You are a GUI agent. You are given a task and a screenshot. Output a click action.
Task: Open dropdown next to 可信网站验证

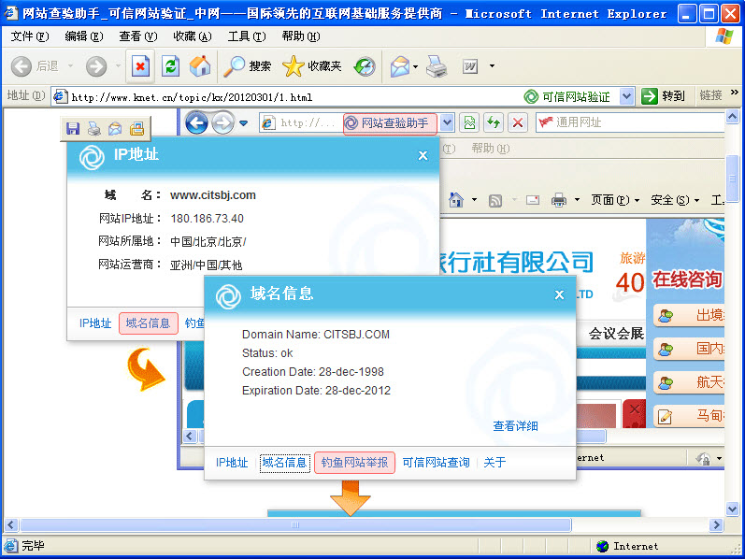click(626, 96)
